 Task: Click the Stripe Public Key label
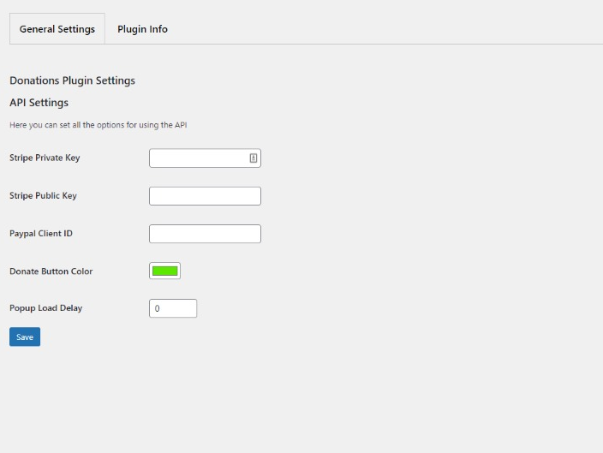click(43, 196)
